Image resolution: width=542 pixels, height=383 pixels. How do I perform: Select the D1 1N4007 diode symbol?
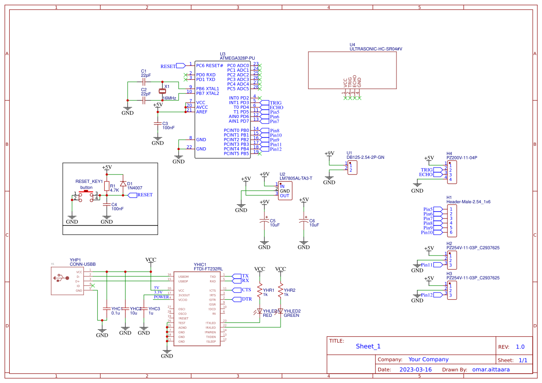123,184
